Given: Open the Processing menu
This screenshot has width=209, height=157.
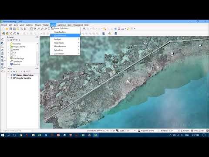Looking at the screenshot, I should (x=78, y=25).
